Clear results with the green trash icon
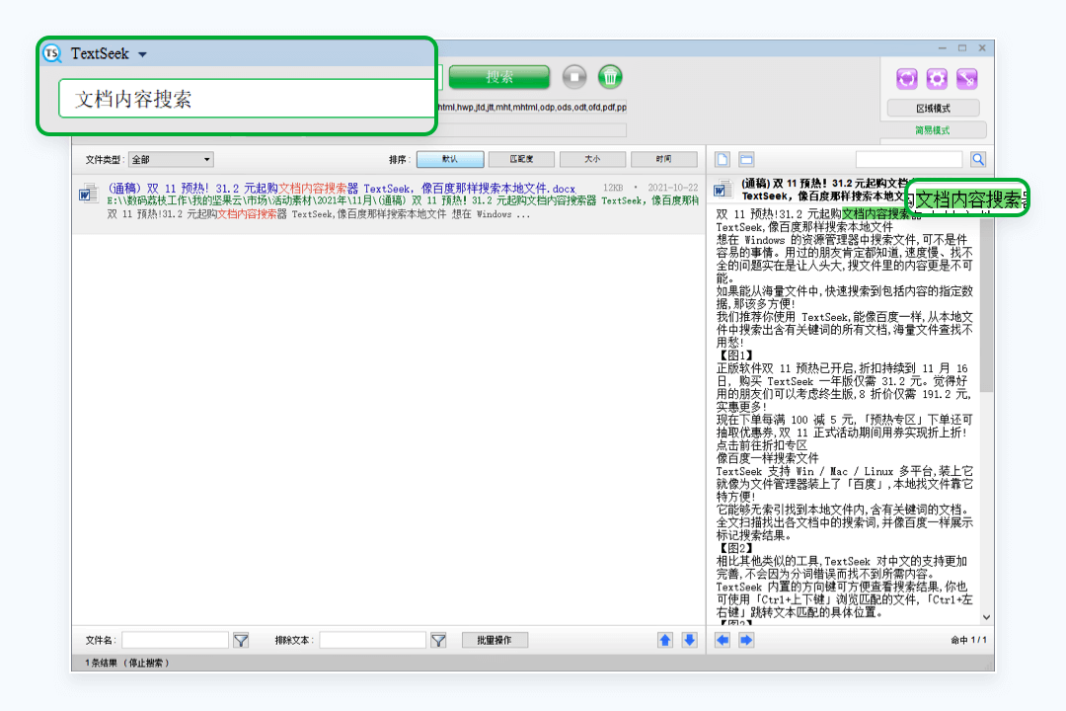 click(x=610, y=77)
